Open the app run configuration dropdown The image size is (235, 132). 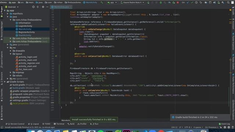[112, 3]
